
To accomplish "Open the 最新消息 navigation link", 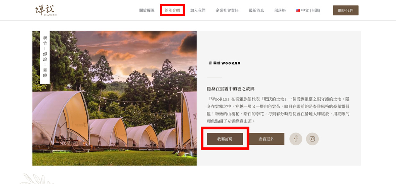I will 256,10.
